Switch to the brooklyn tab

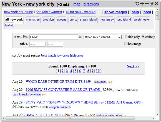pyautogui.click(x=48, y=19)
